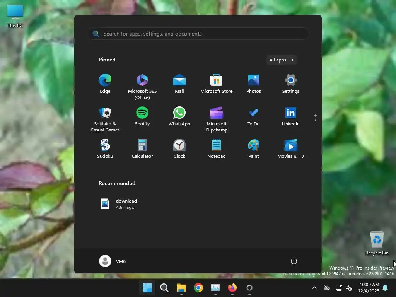This screenshot has width=396, height=297.
Task: Click the Start menu search box
Action: click(198, 34)
